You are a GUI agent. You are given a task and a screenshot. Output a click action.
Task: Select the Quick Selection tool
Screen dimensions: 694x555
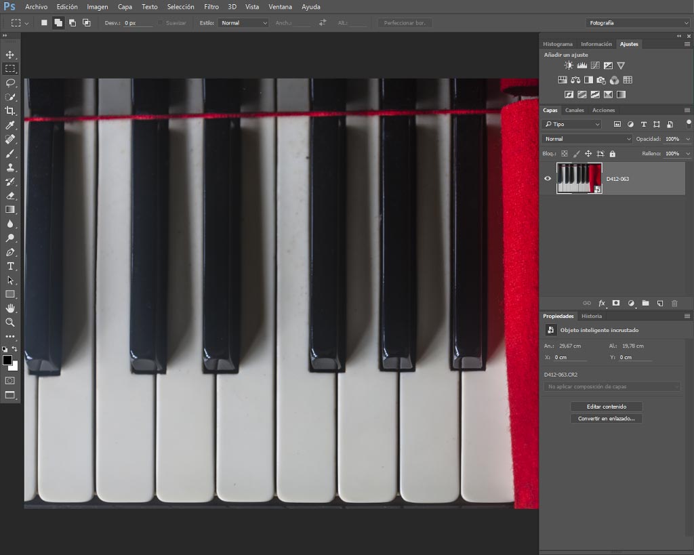pos(9,97)
